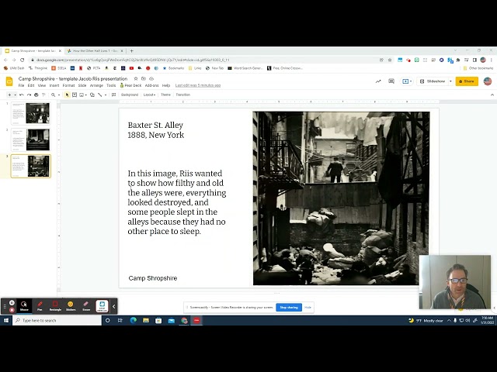Open the Arrange menu
497x372 pixels.
click(96, 85)
